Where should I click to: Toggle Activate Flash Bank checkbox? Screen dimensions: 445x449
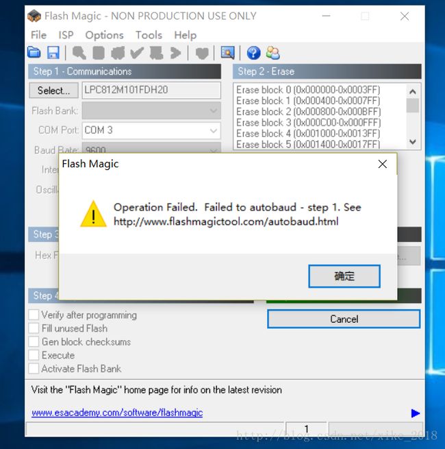34,369
